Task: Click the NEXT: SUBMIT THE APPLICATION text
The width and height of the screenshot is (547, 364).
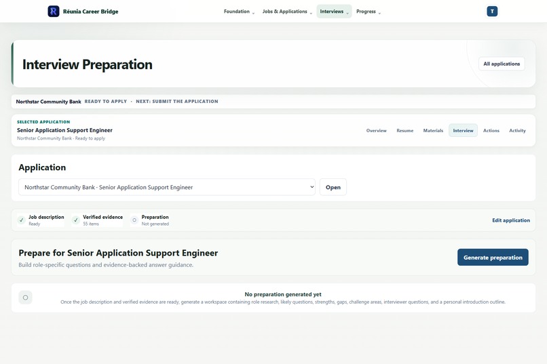Action: coord(177,102)
